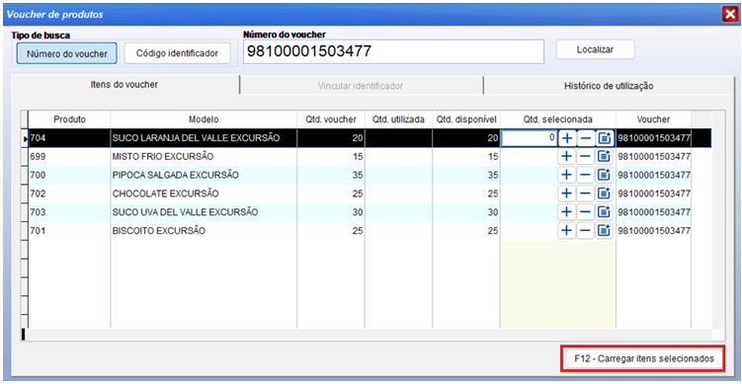The height and width of the screenshot is (384, 742).
Task: Click the list icon in SUCO UVA row
Action: click(x=604, y=212)
